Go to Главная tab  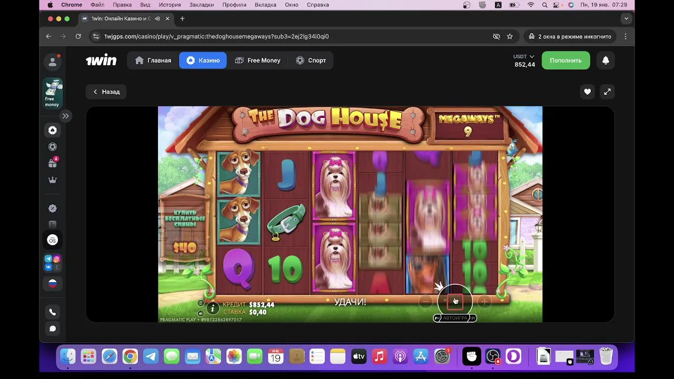(153, 61)
